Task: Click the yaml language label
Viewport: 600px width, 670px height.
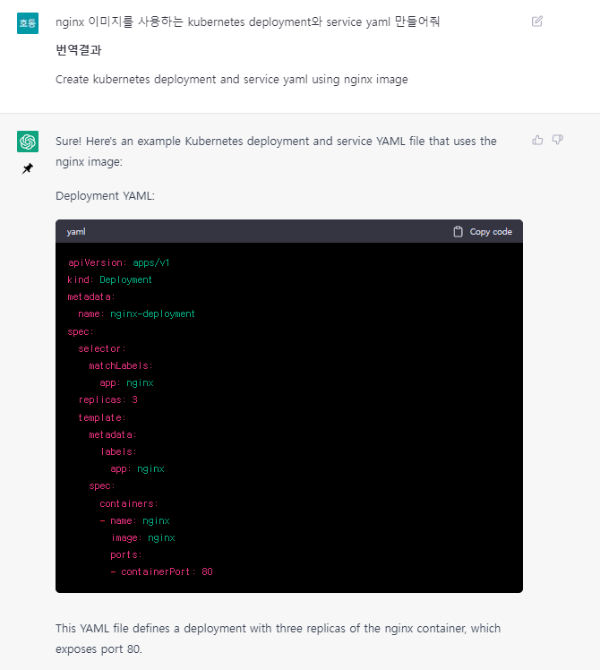Action: tap(76, 232)
